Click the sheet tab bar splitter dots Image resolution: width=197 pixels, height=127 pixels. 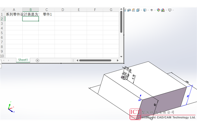tap(73, 61)
